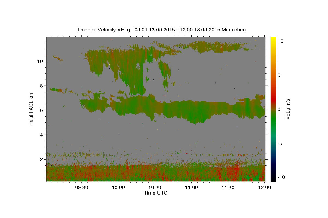Click the 'Time UTC' axis label
Viewport: 328px width, 218px height.
pyautogui.click(x=156, y=193)
